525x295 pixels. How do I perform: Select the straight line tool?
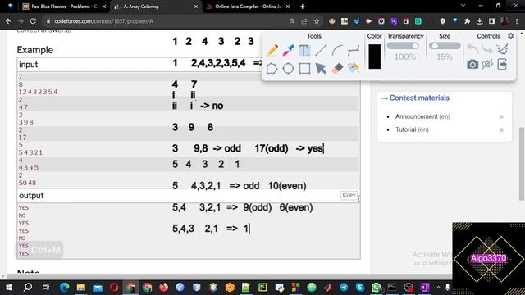pos(321,50)
